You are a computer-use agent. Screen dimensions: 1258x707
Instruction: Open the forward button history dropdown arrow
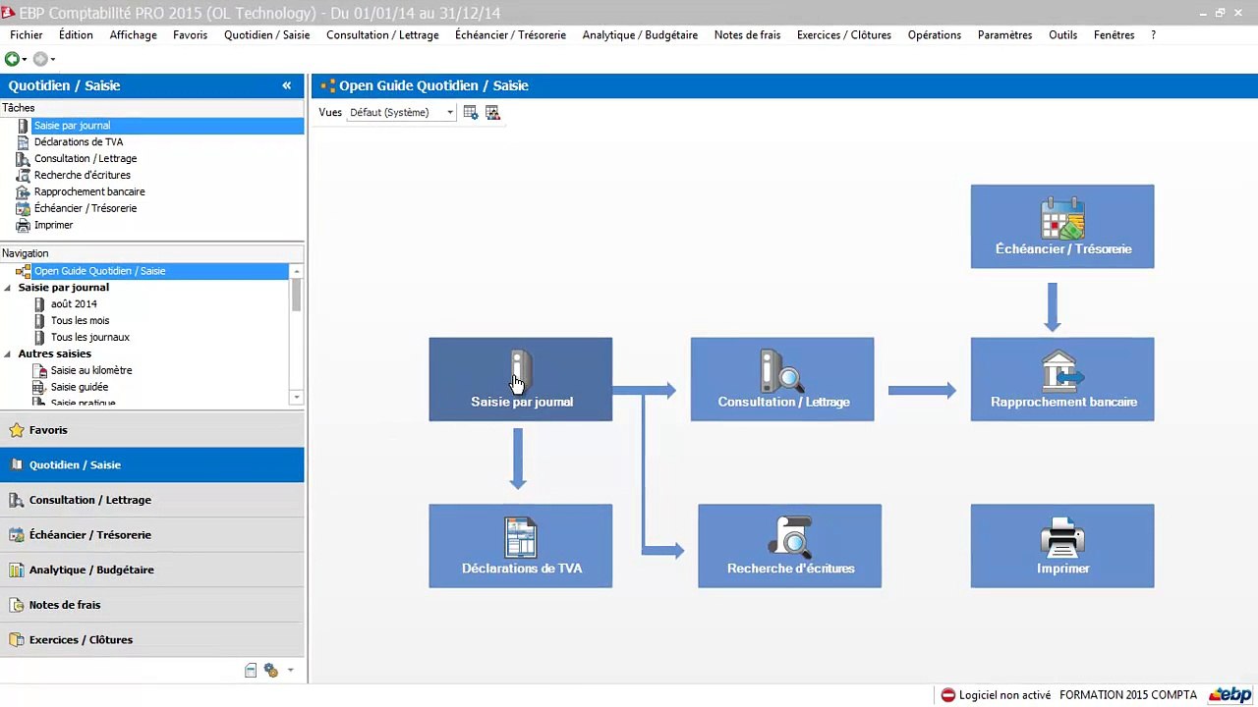pyautogui.click(x=53, y=60)
